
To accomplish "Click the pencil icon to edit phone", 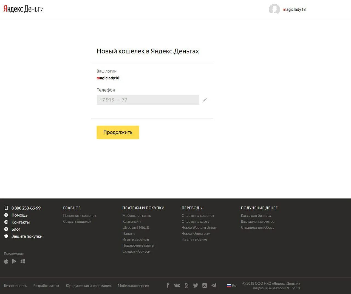I will pos(205,100).
